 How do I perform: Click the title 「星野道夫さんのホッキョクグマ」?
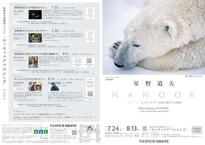pos(30,31)
